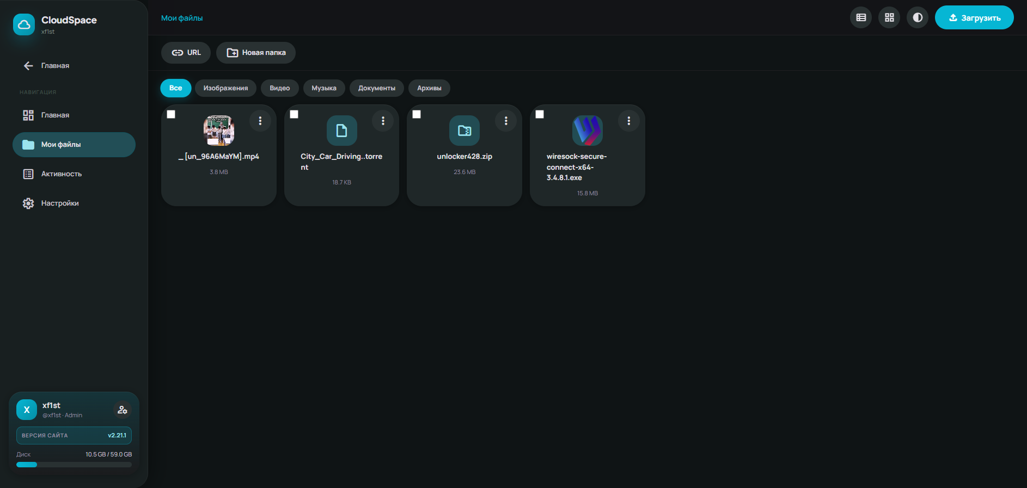1027x488 pixels.
Task: Click the user settings icon beside xf1st
Action: pyautogui.click(x=123, y=410)
